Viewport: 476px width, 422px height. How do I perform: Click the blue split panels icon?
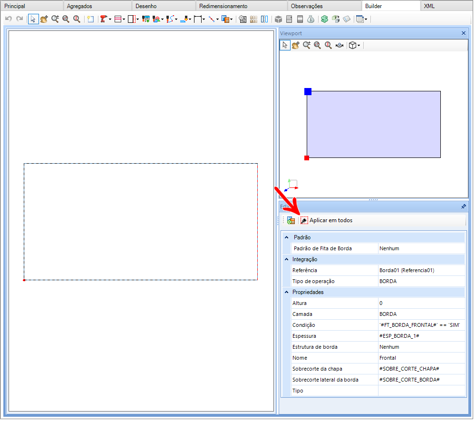click(265, 19)
